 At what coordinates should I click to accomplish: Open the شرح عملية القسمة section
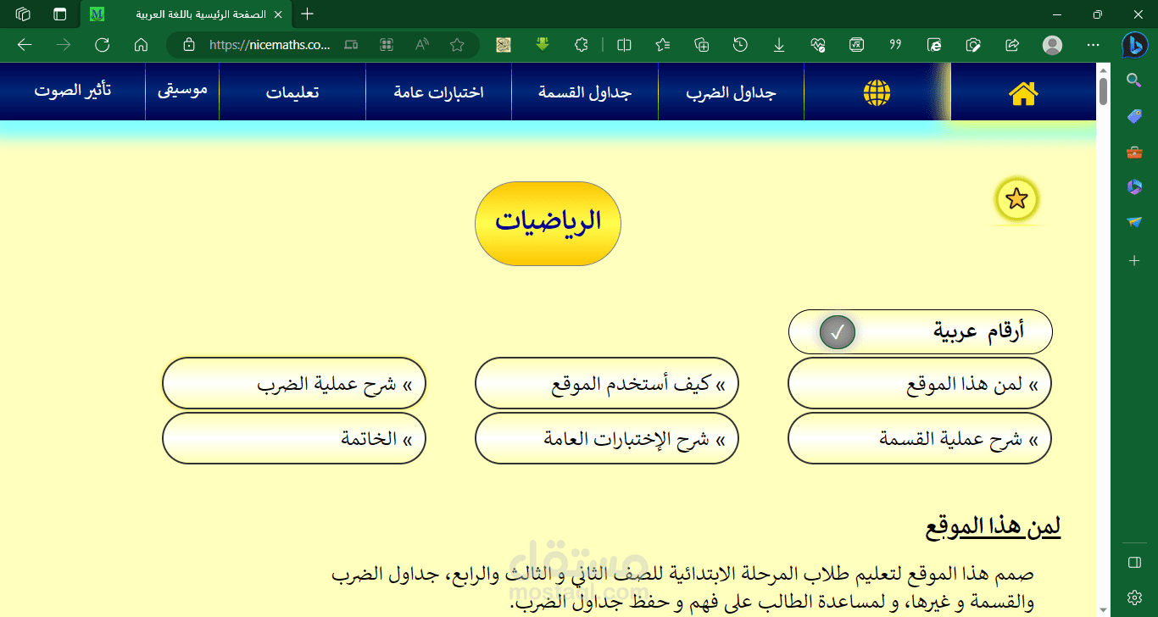(920, 439)
